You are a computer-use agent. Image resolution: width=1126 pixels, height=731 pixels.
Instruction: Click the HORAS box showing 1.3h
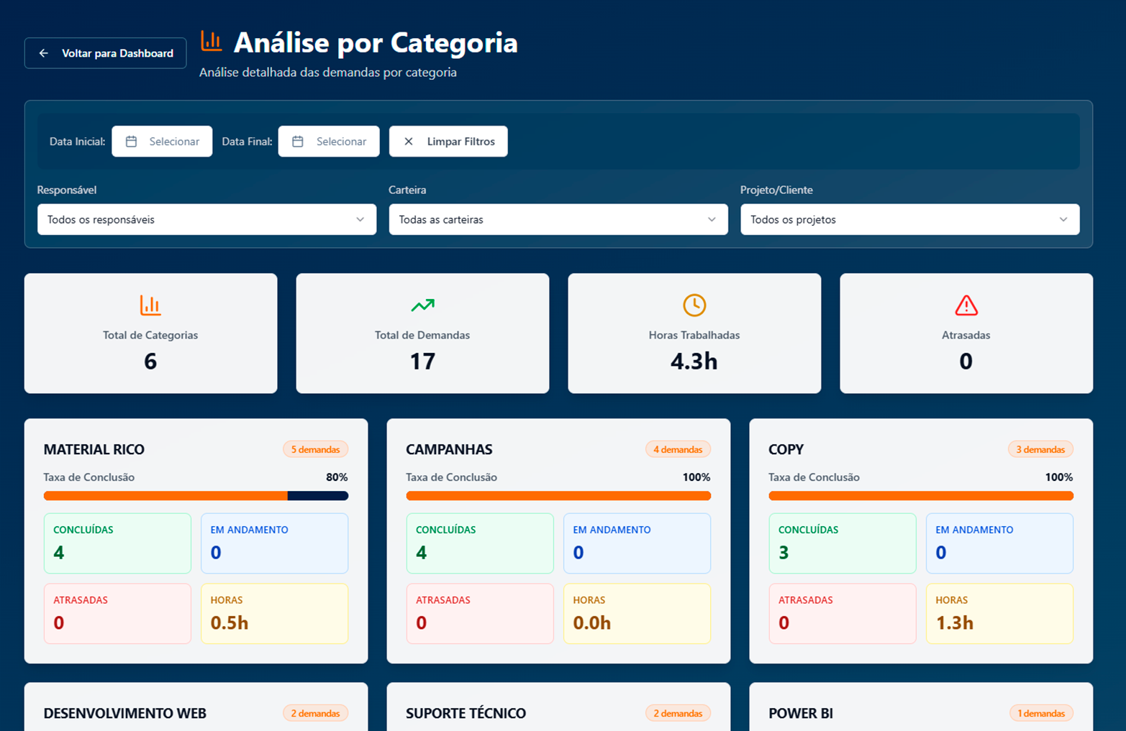click(x=1000, y=613)
